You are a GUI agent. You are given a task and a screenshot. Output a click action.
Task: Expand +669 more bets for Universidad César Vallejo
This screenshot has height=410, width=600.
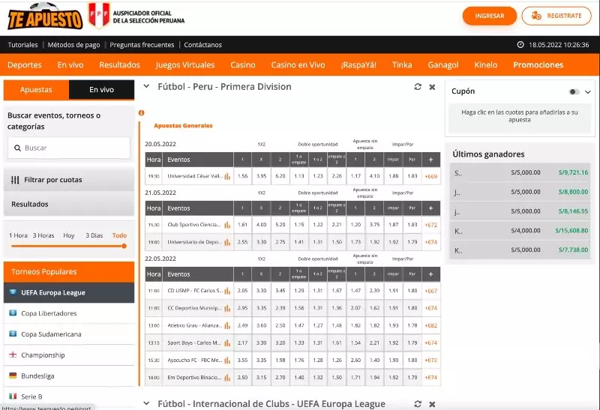click(430, 176)
